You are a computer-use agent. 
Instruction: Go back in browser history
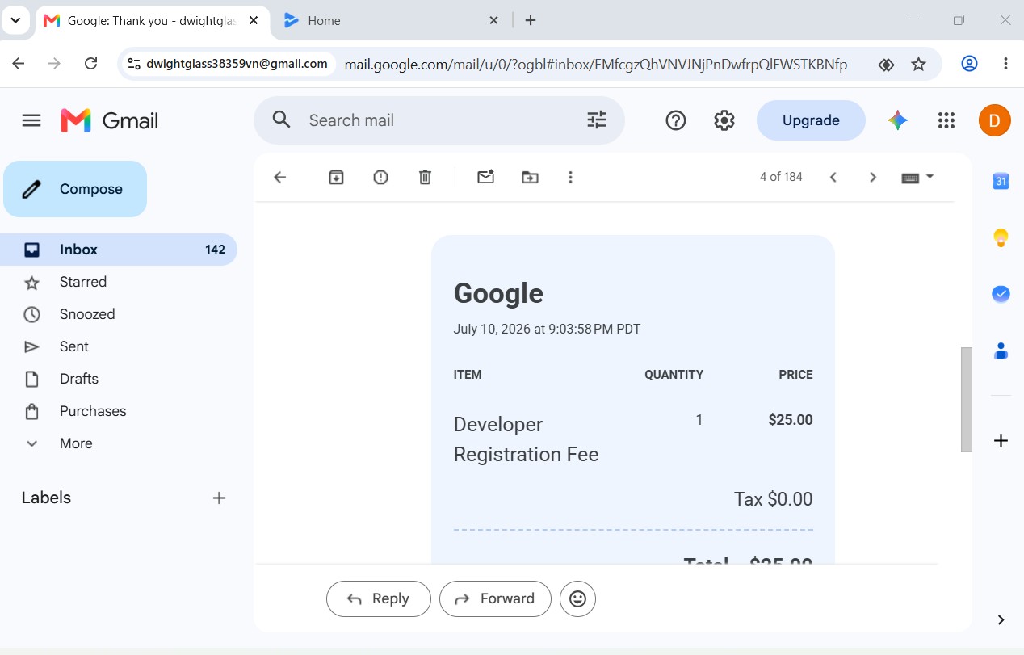click(19, 64)
